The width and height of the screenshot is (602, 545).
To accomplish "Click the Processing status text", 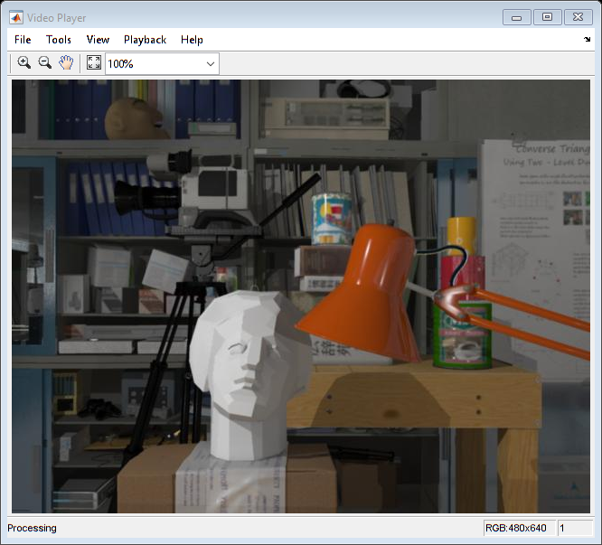I will [x=32, y=528].
